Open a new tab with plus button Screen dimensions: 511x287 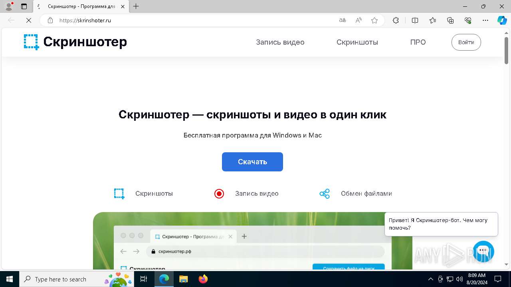[136, 6]
